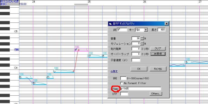Screen dimensions: 208x104
Task: Focus the STP input box
Action: click(124, 94)
